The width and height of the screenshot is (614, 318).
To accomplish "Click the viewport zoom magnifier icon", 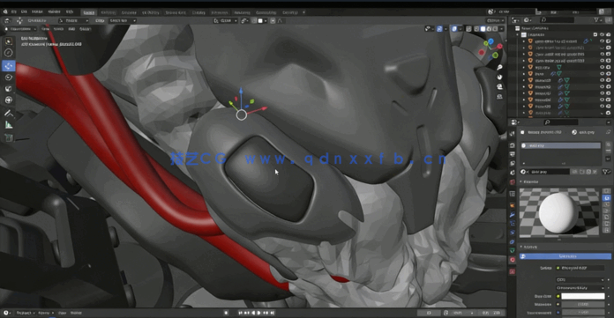I will tap(499, 67).
